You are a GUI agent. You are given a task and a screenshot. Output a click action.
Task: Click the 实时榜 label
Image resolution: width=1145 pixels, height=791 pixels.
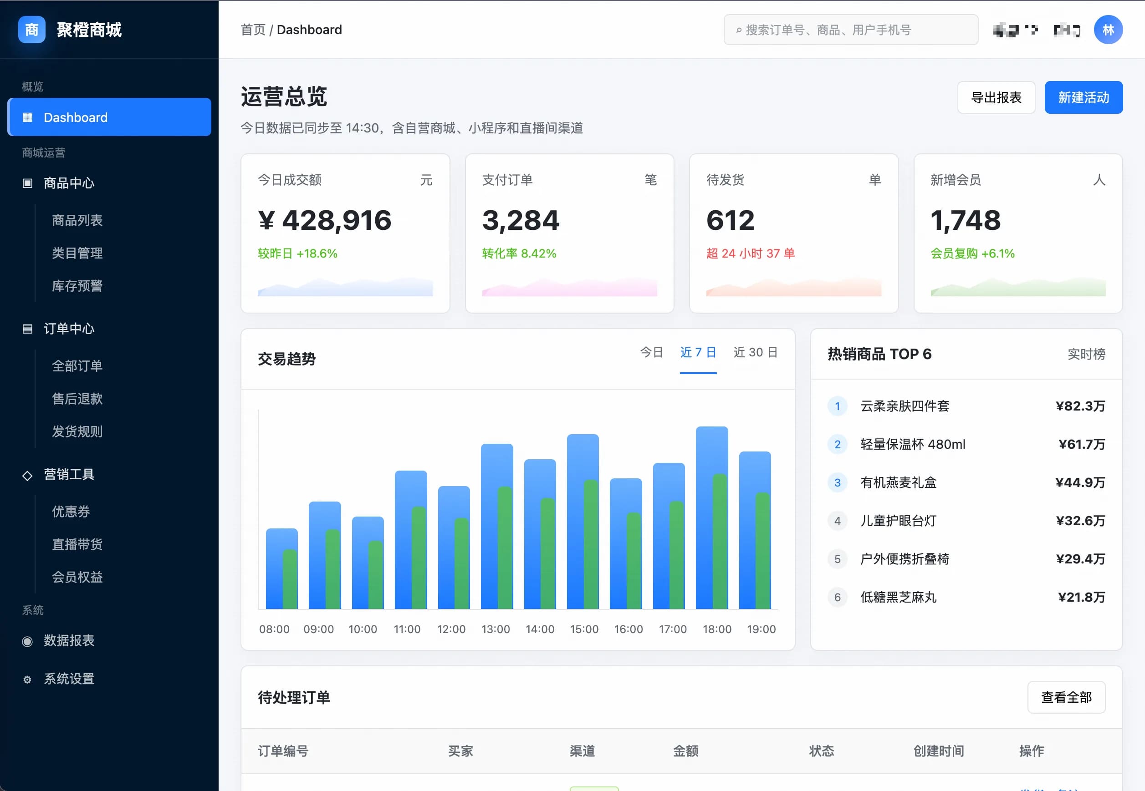pos(1086,354)
